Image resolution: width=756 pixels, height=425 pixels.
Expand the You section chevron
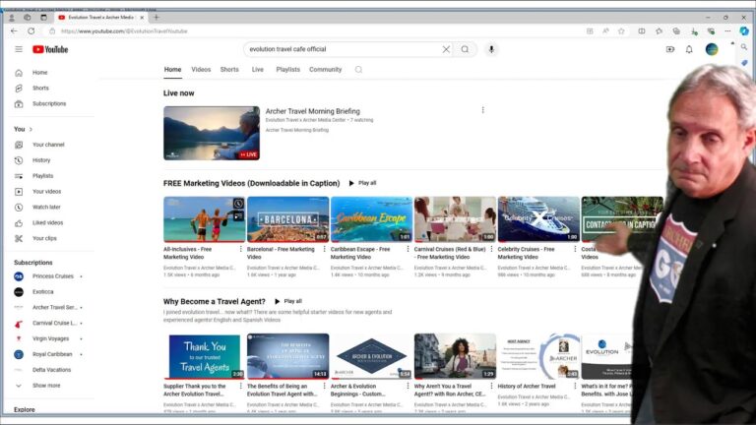pyautogui.click(x=31, y=129)
